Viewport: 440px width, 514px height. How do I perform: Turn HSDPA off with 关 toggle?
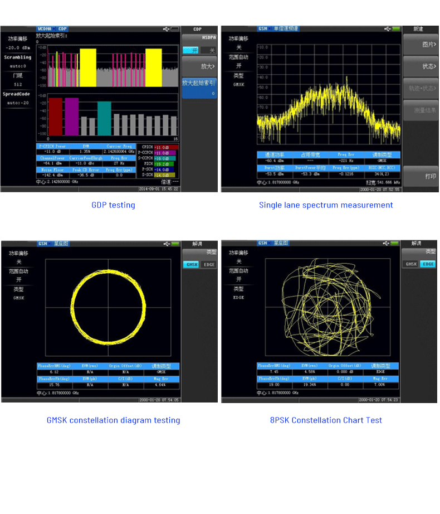tap(209, 50)
